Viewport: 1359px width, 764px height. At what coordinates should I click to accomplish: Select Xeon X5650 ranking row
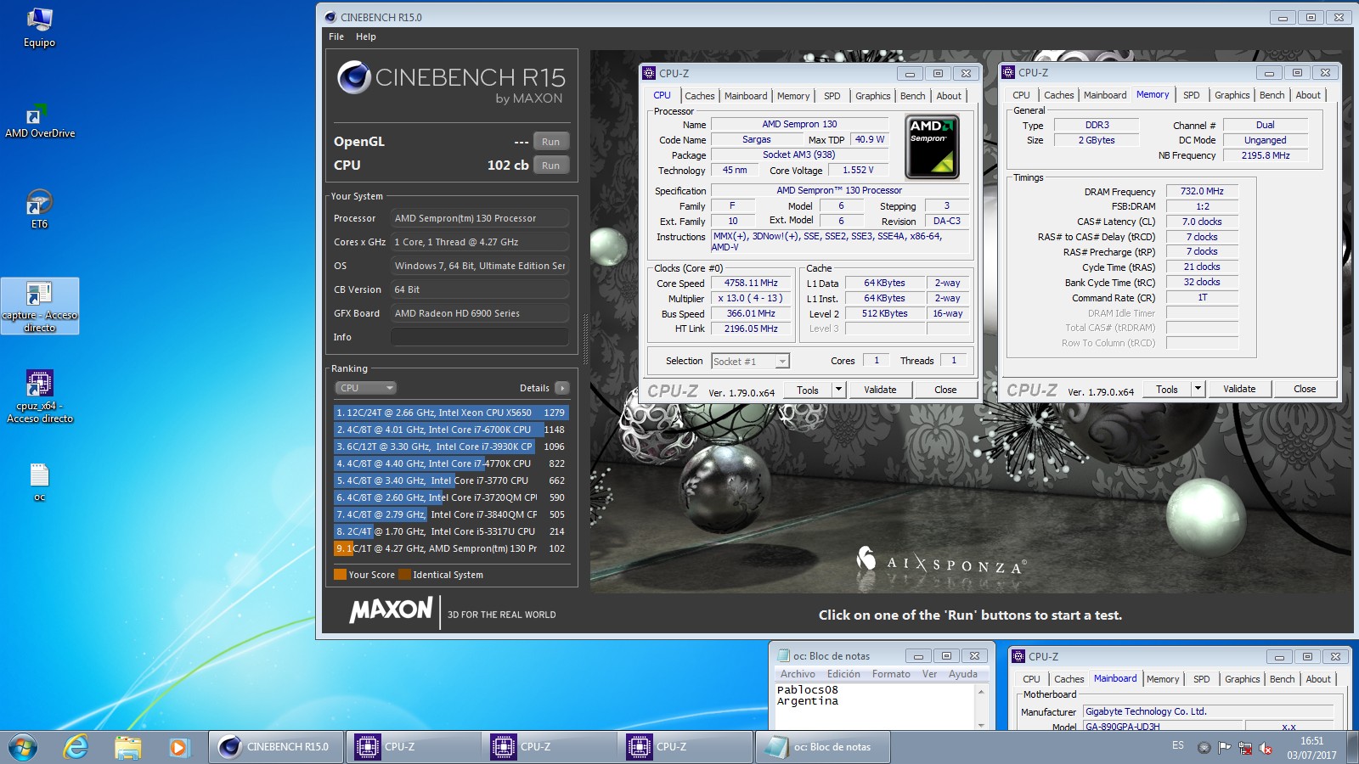[x=451, y=413]
